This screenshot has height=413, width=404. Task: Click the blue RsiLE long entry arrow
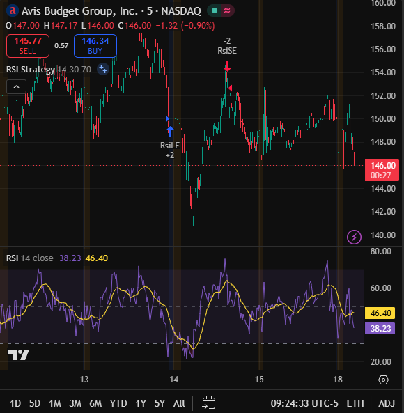click(x=171, y=131)
